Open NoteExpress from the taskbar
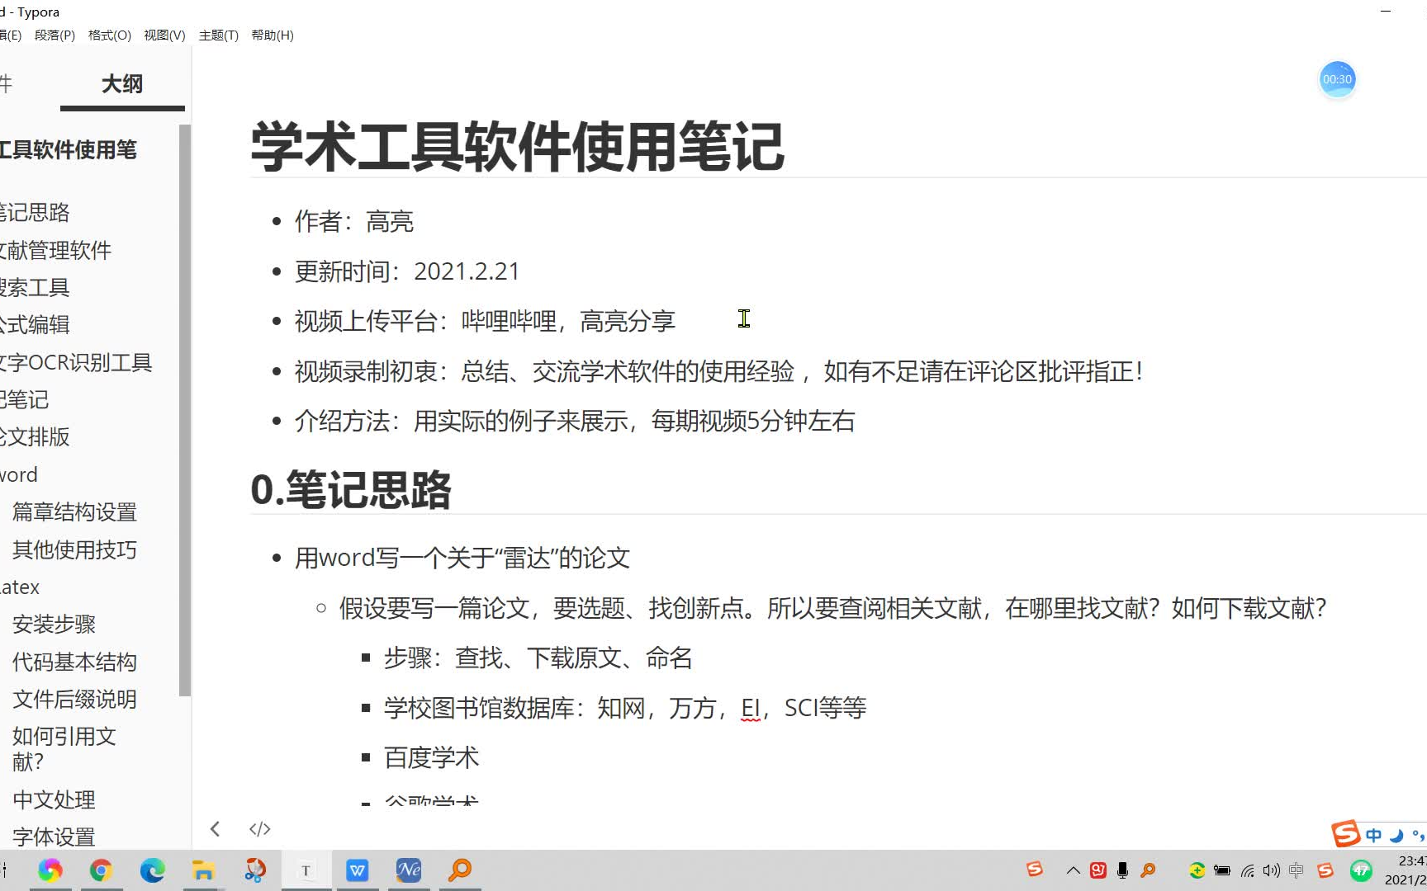 409,870
